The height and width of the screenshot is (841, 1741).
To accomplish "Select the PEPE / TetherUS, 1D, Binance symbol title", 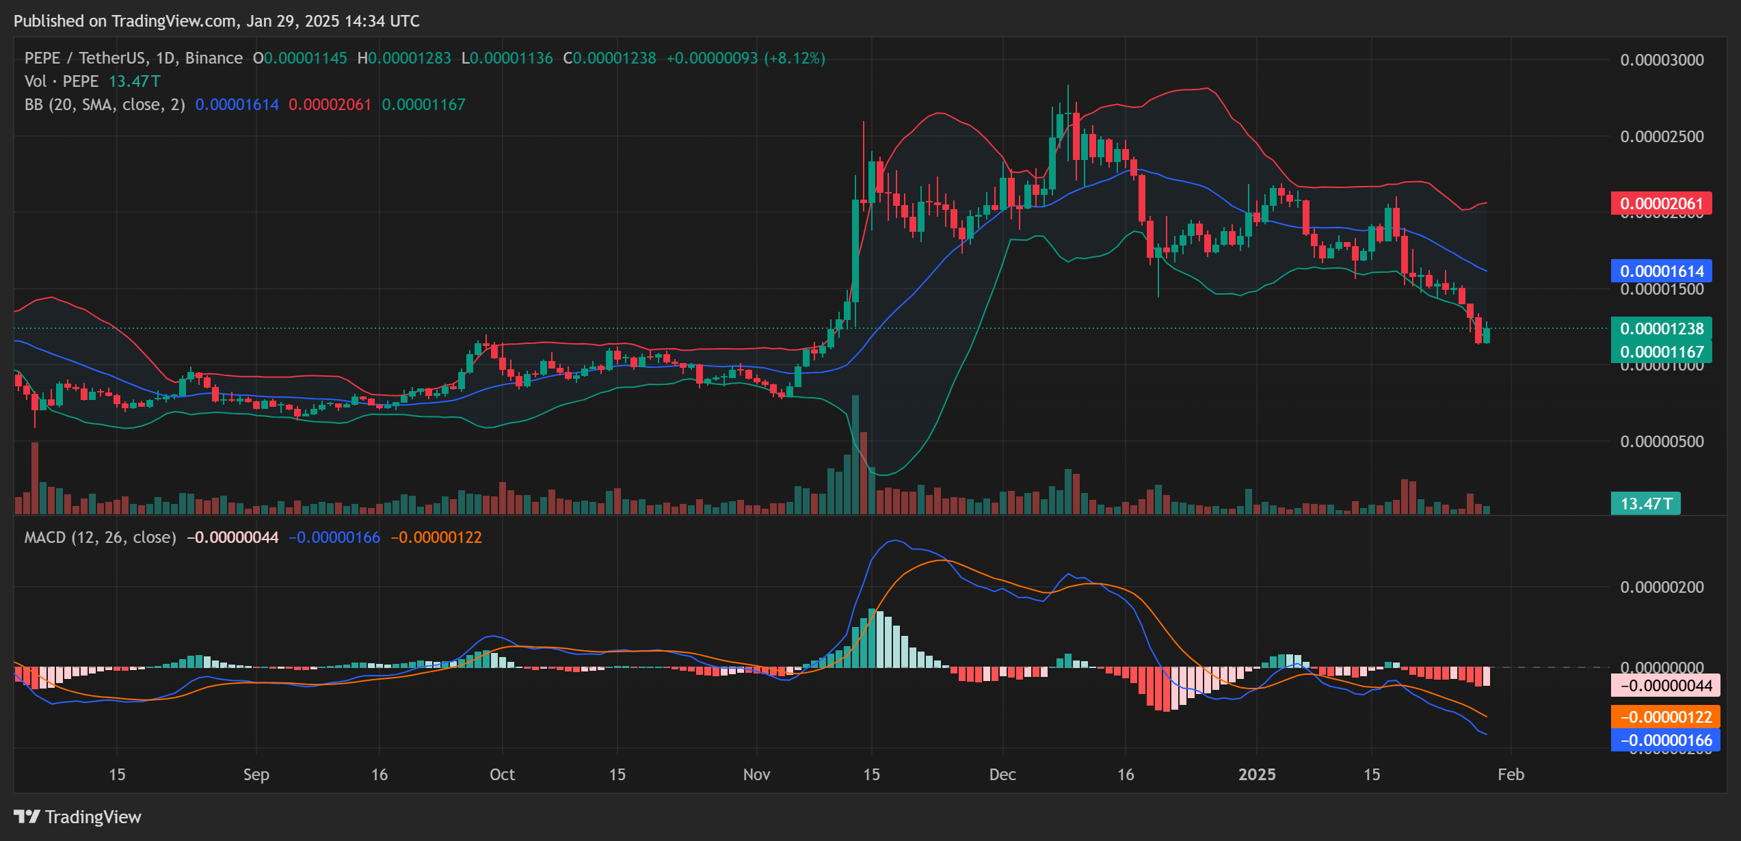I will (133, 58).
